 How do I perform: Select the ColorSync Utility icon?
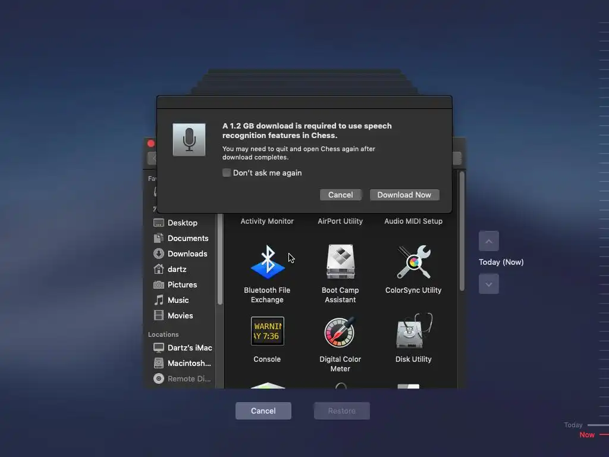click(x=414, y=262)
